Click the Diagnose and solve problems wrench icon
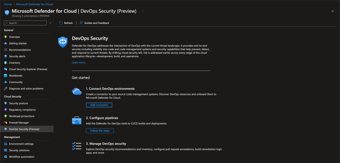The height and width of the screenshot is (163, 340). pyautogui.click(x=6, y=89)
